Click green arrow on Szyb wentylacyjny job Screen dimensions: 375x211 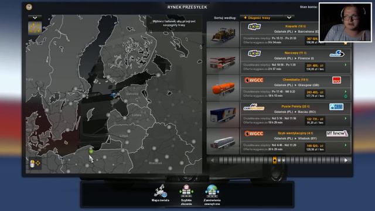click(x=345, y=145)
